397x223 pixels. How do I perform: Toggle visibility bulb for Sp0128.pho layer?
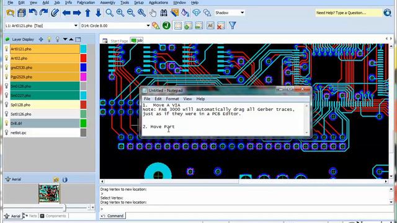(7, 105)
